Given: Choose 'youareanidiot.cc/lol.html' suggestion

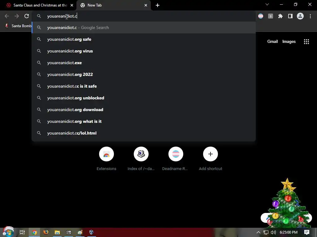Looking at the screenshot, I should point(144,133).
